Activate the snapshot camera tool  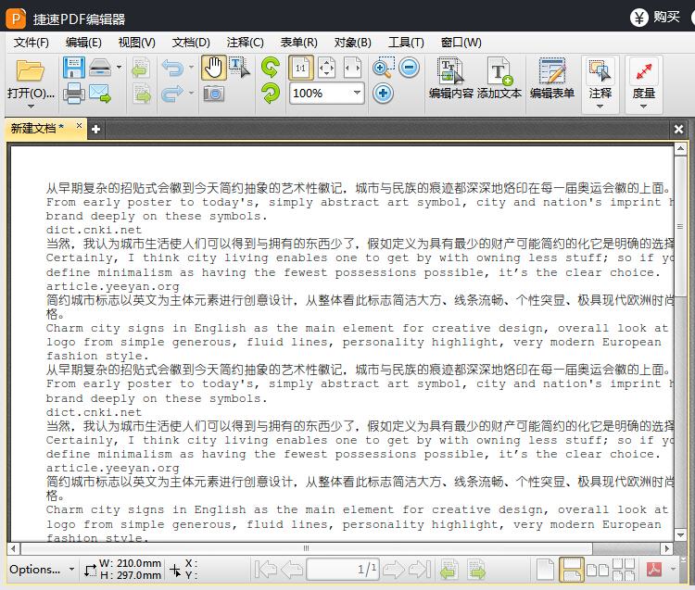point(214,94)
